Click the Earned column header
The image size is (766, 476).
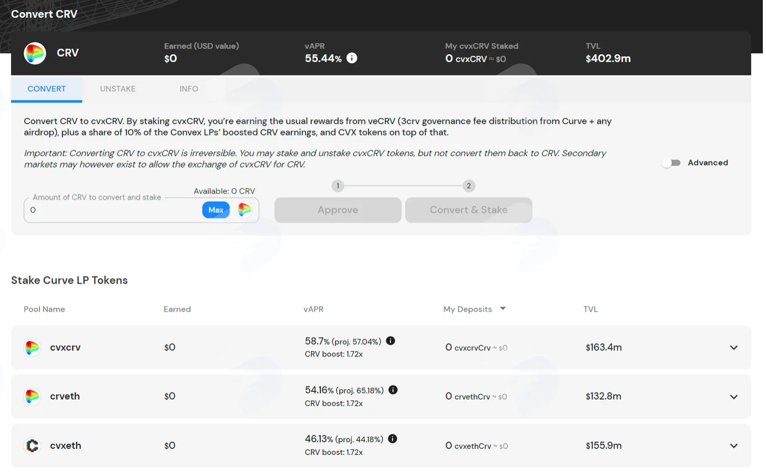click(177, 309)
